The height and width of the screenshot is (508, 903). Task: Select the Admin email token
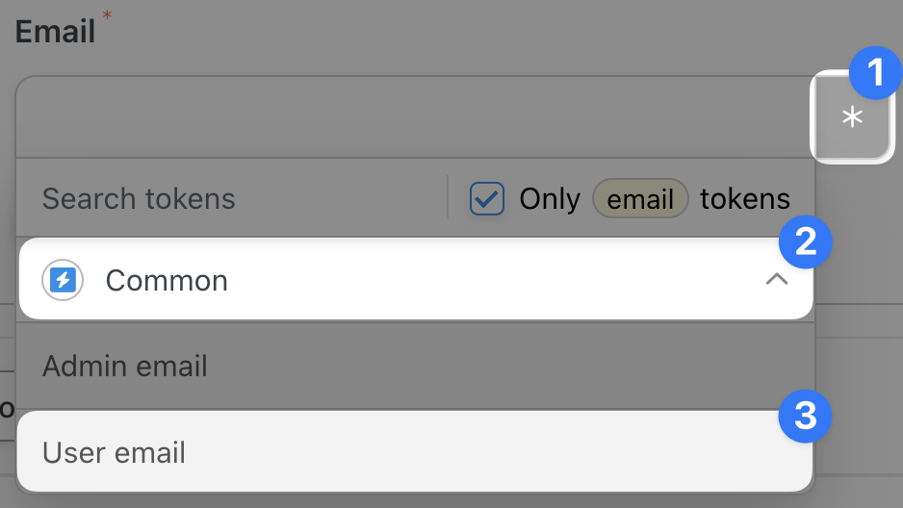pyautogui.click(x=125, y=367)
